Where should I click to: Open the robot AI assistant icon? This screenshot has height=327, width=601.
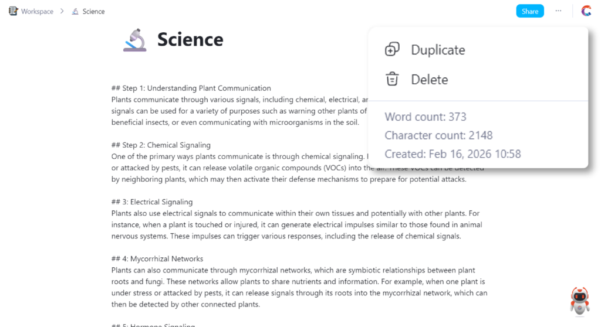click(x=579, y=301)
